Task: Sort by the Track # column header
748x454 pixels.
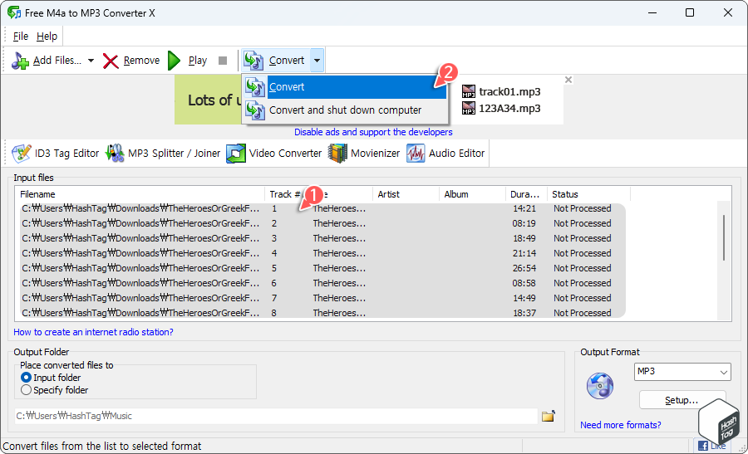Action: coord(286,194)
